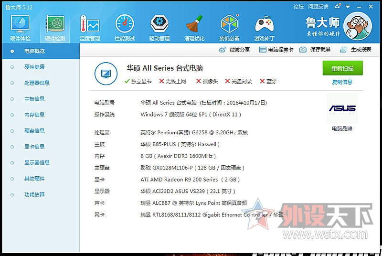382x256 pixels.
Task: Click the 无线上网 status item
Action: [172, 81]
